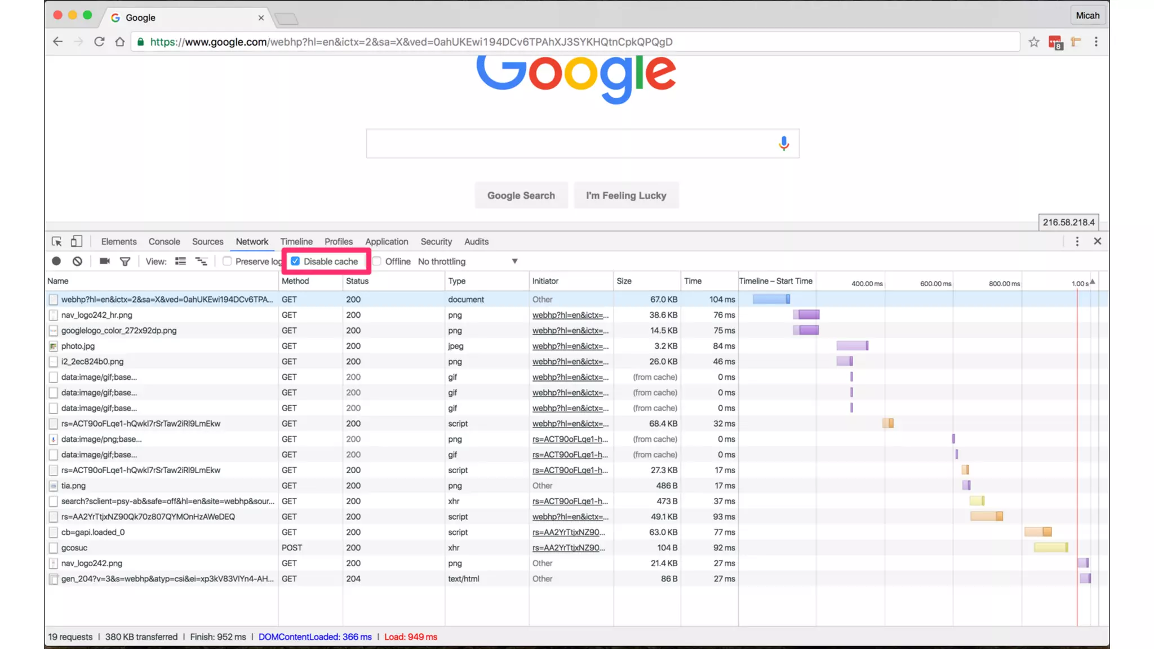Click the voice search microphone
This screenshot has height=649, width=1154.
click(783, 144)
